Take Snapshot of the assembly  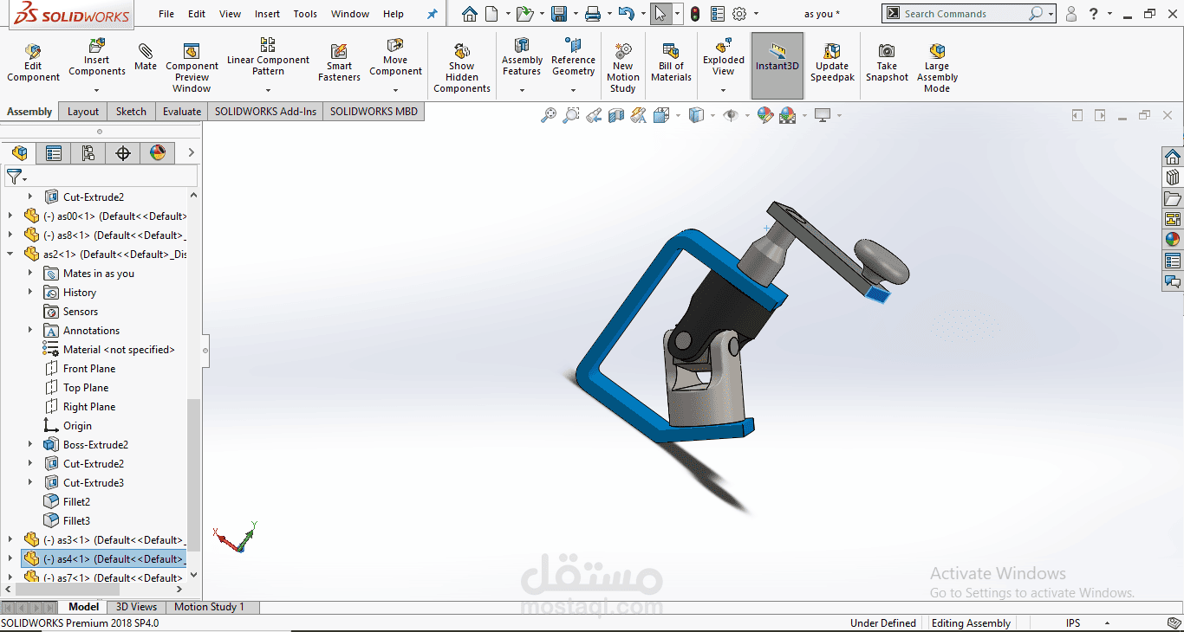(x=887, y=63)
